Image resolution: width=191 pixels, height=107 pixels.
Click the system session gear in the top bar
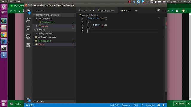[x=189, y=2]
